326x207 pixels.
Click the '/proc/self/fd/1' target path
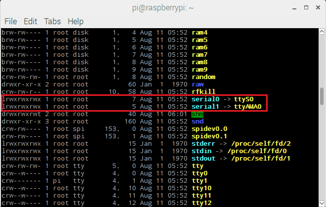coord(261,159)
